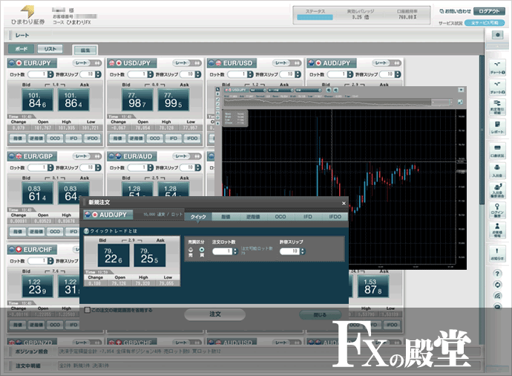Click the ひまわり証券 logo
The image size is (512, 376).
click(28, 15)
